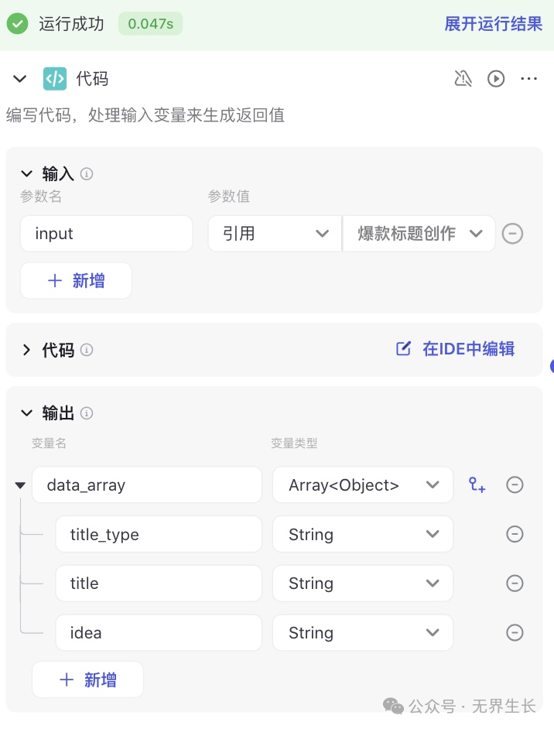Click 在IDE中编辑 button
The image size is (554, 729).
point(456,349)
